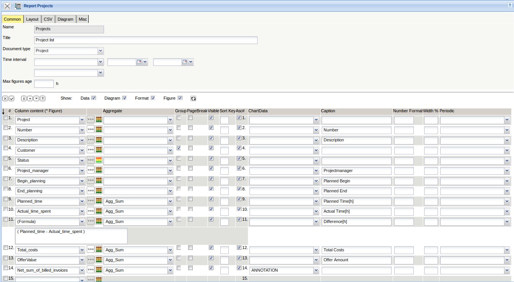This screenshot has width=514, height=282.
Task: Open the Diagram tab
Action: tap(65, 19)
